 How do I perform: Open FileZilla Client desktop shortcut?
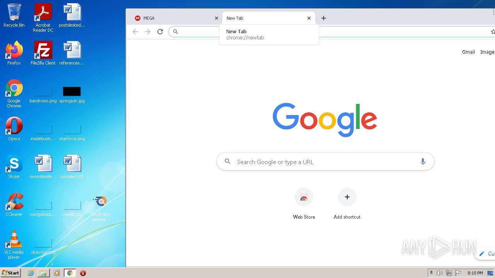point(43,53)
